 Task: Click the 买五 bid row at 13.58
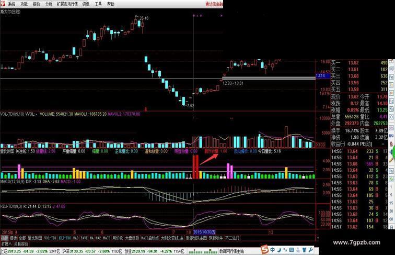tap(359, 90)
